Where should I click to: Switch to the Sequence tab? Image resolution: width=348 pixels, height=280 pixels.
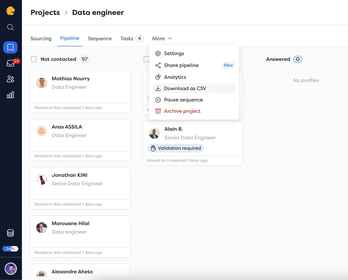point(100,39)
